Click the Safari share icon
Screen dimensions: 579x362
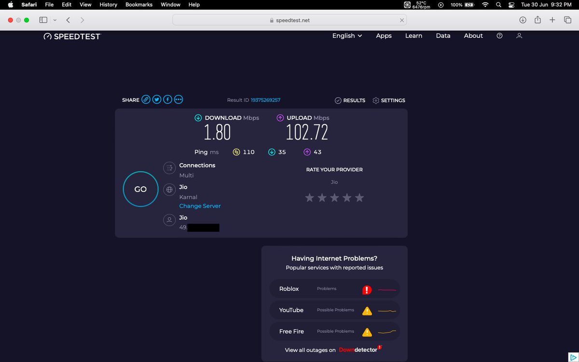tap(538, 20)
